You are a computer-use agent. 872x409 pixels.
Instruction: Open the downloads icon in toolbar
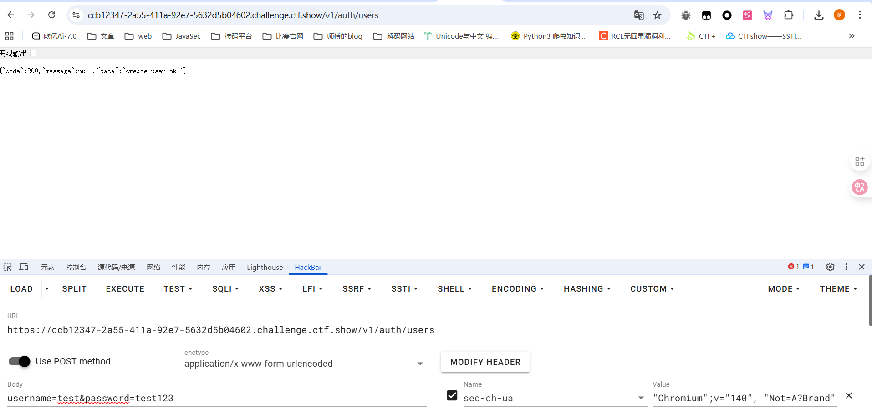click(x=819, y=15)
